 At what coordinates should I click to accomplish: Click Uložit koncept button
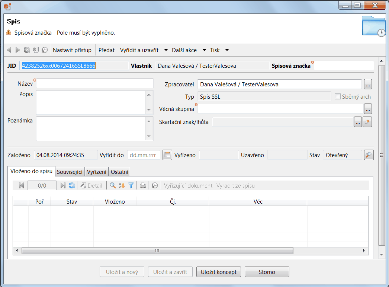pos(219,272)
